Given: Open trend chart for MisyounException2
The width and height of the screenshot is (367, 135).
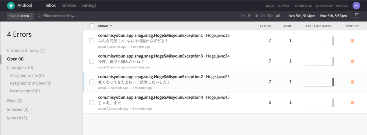Looking at the screenshot, I should coord(319,82).
